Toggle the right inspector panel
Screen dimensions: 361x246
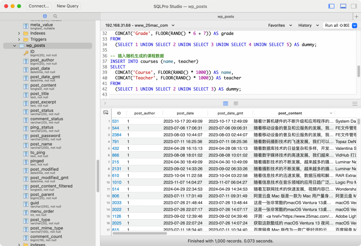click(x=354, y=6)
